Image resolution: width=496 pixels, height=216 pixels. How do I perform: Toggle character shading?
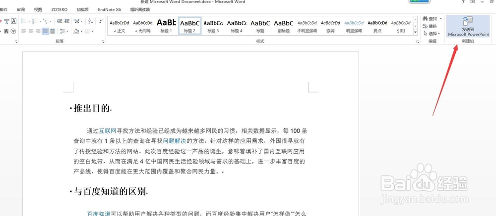coord(6,31)
